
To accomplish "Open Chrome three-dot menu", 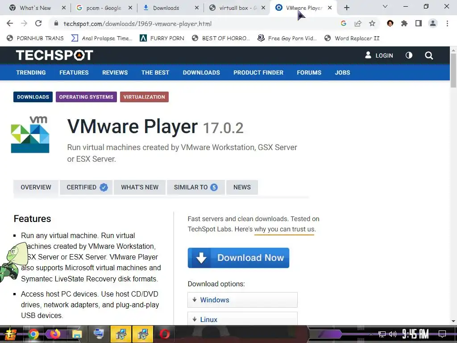I will pyautogui.click(x=447, y=23).
